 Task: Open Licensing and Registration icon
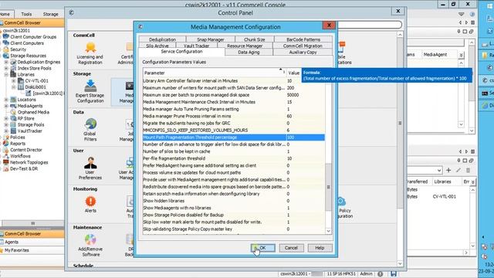[x=90, y=48]
